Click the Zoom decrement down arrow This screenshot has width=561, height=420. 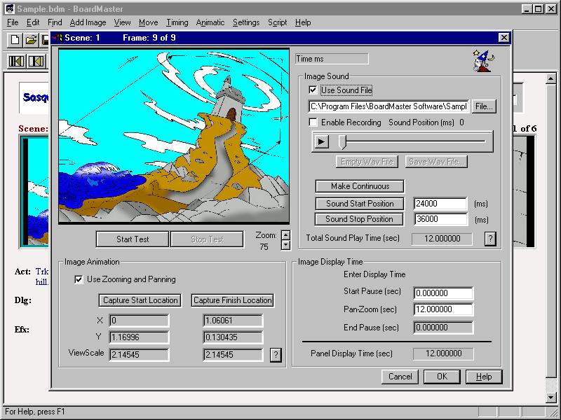285,245
